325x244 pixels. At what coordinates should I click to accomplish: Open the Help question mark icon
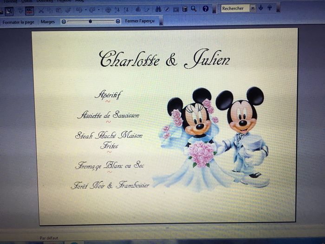(205, 9)
